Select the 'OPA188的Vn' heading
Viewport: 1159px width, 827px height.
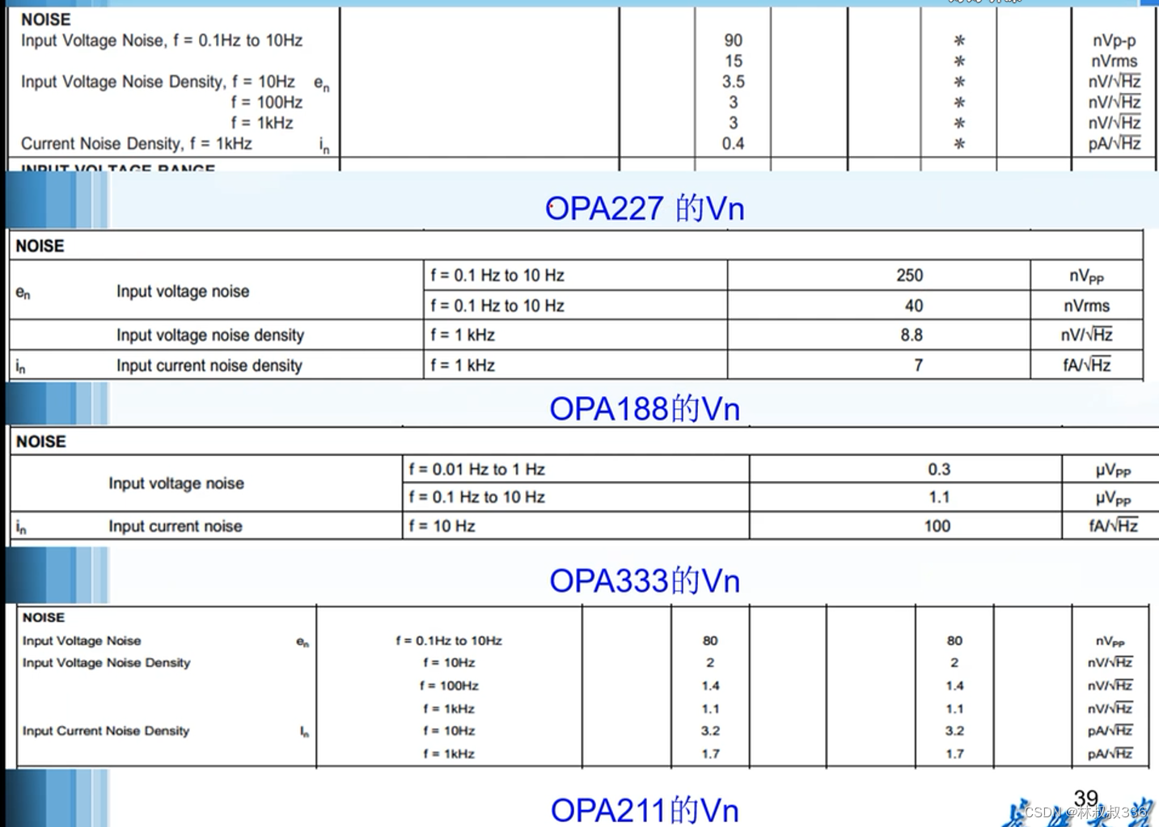click(x=645, y=409)
